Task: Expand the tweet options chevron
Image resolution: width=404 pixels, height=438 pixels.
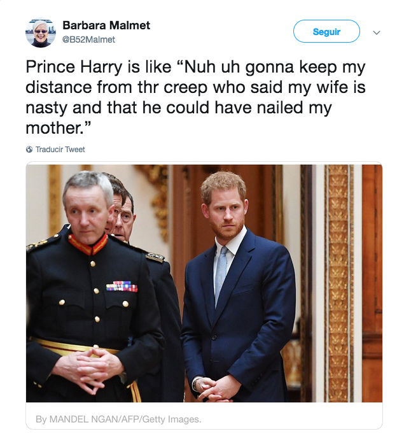Action: [x=376, y=32]
